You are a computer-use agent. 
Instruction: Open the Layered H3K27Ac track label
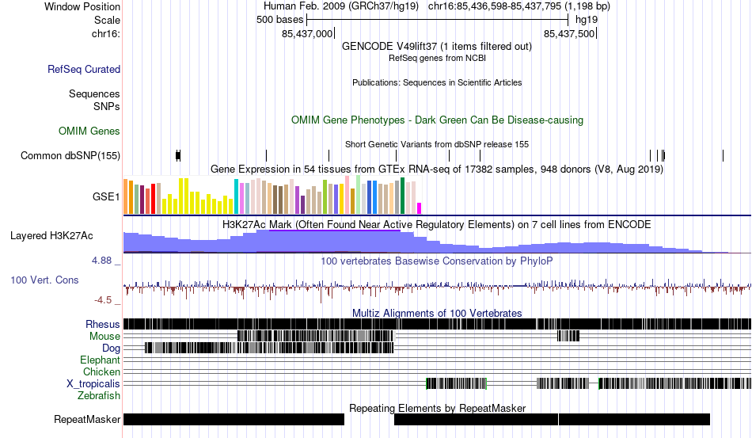point(51,235)
